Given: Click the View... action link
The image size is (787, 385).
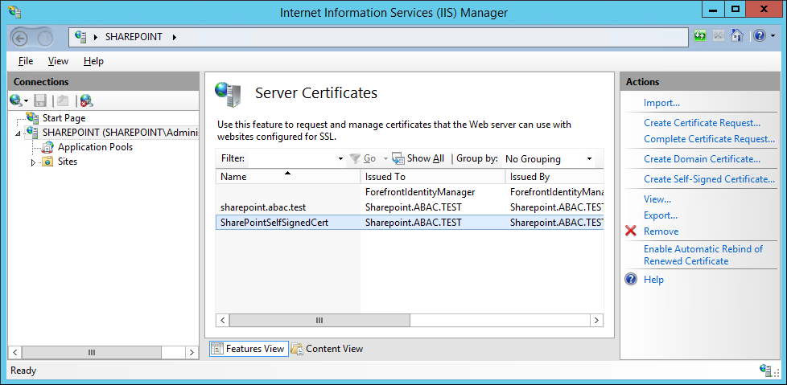Looking at the screenshot, I should (x=657, y=199).
